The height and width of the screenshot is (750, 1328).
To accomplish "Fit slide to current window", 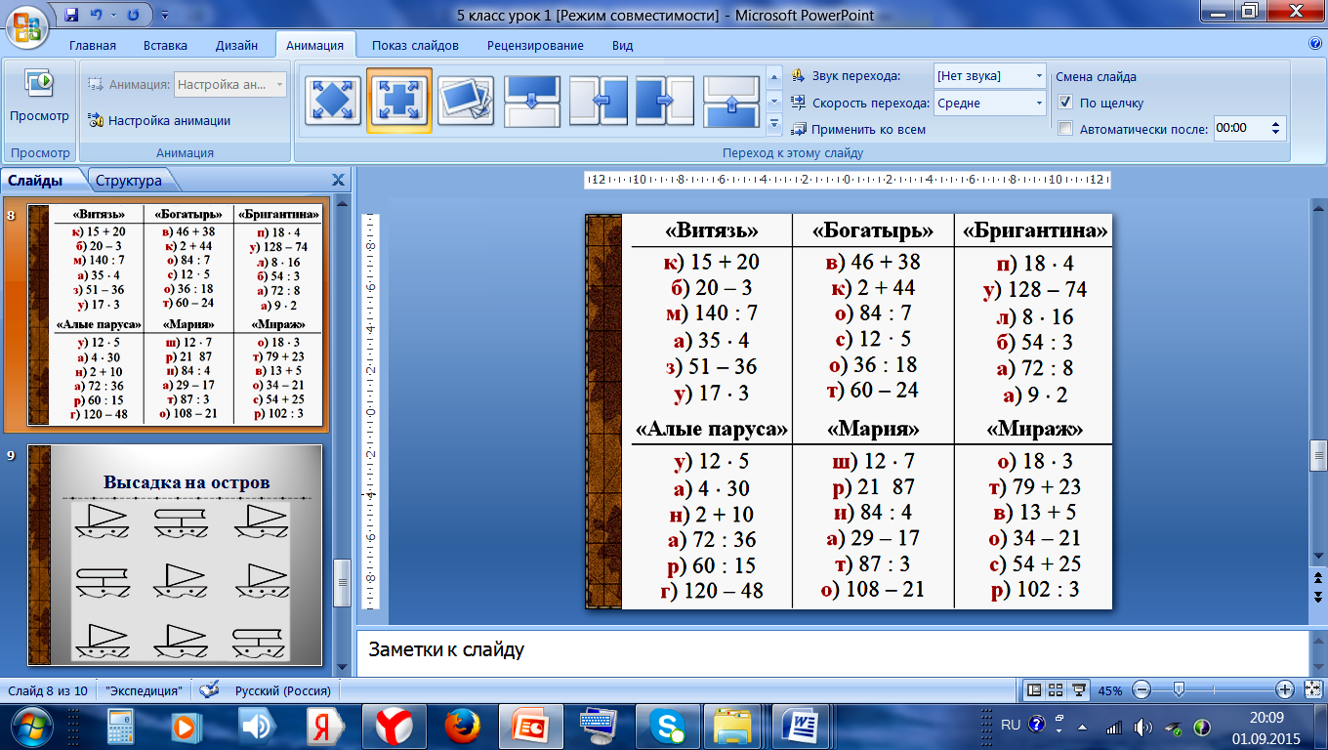I will pyautogui.click(x=1310, y=690).
